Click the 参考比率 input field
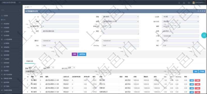The image size is (207, 94). coord(120,26)
